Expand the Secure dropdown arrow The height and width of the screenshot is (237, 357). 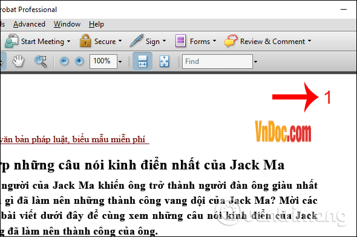(120, 41)
